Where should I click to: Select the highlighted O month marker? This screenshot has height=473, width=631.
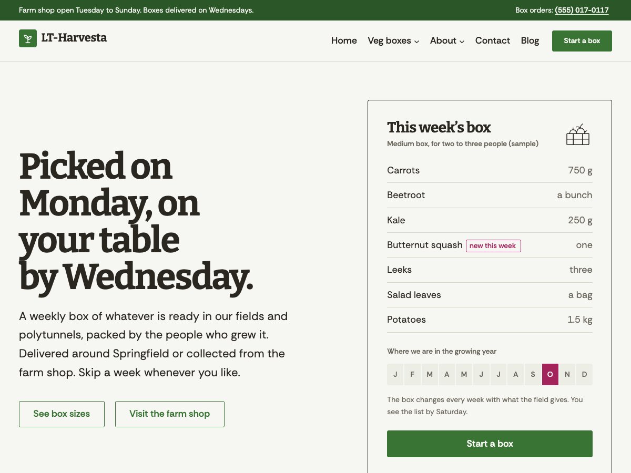tap(550, 375)
